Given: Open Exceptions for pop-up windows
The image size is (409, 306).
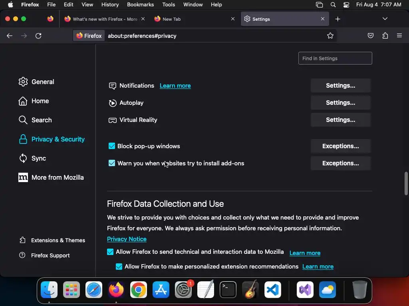Looking at the screenshot, I should point(340,146).
